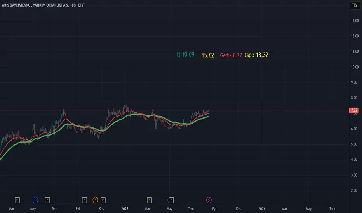Click the 2025 label on the time axis

[125, 209]
